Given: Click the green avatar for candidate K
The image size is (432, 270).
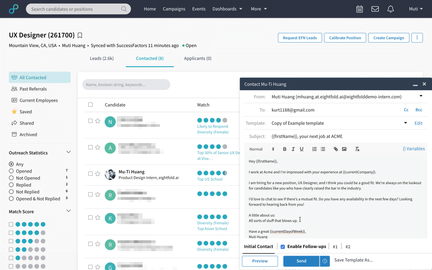Looking at the screenshot, I should pos(110,218).
